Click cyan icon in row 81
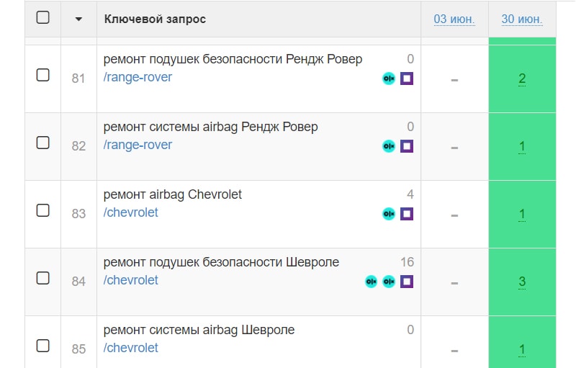This screenshot has height=368, width=576. (x=389, y=78)
